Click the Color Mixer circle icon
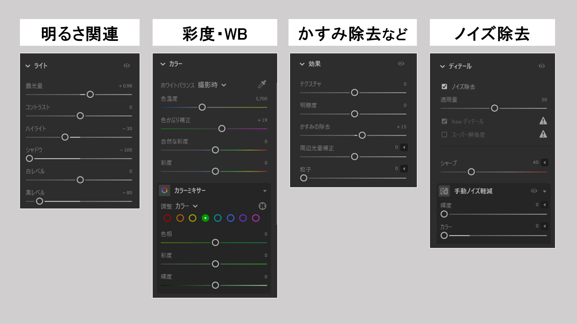This screenshot has width=577, height=324. (x=164, y=190)
